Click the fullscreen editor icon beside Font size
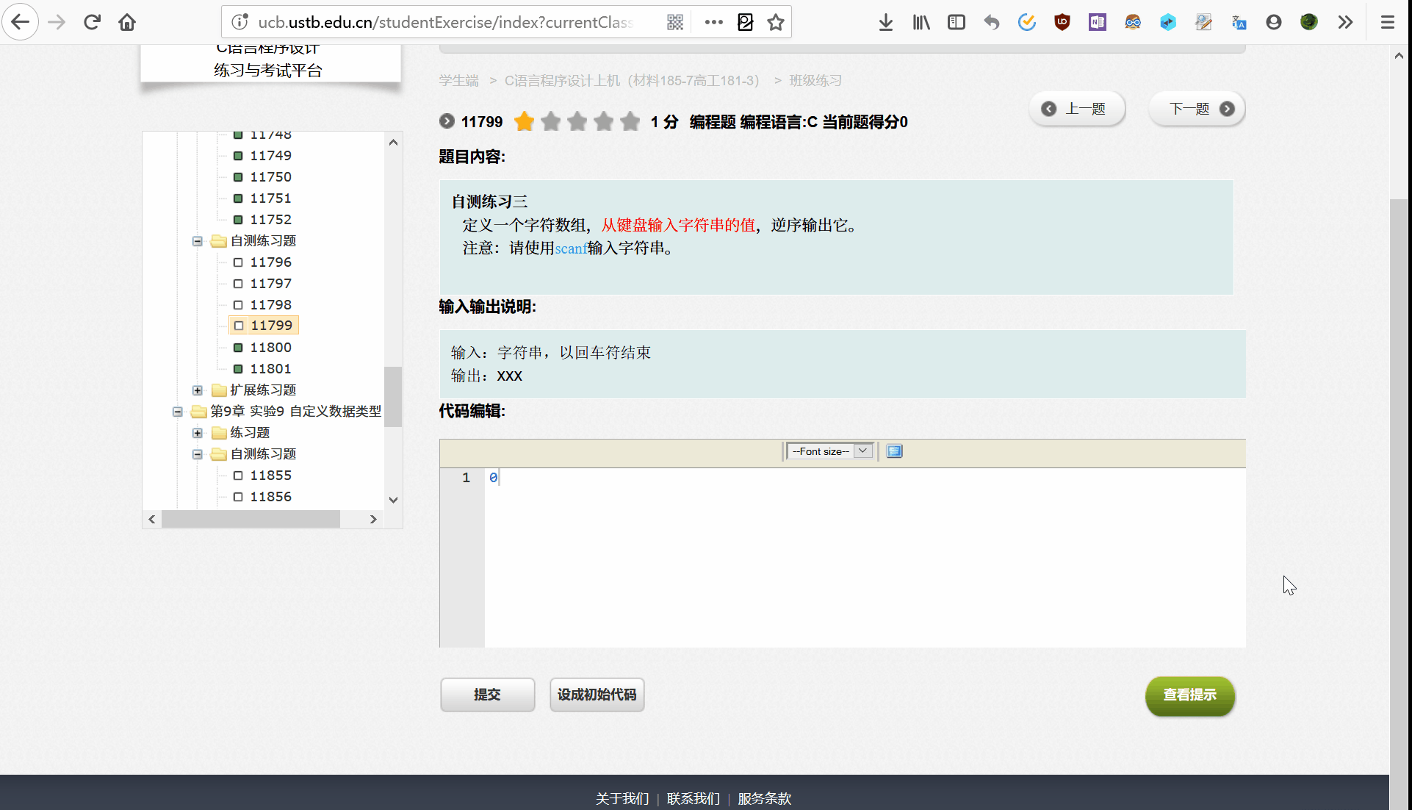Image resolution: width=1412 pixels, height=810 pixels. (894, 451)
